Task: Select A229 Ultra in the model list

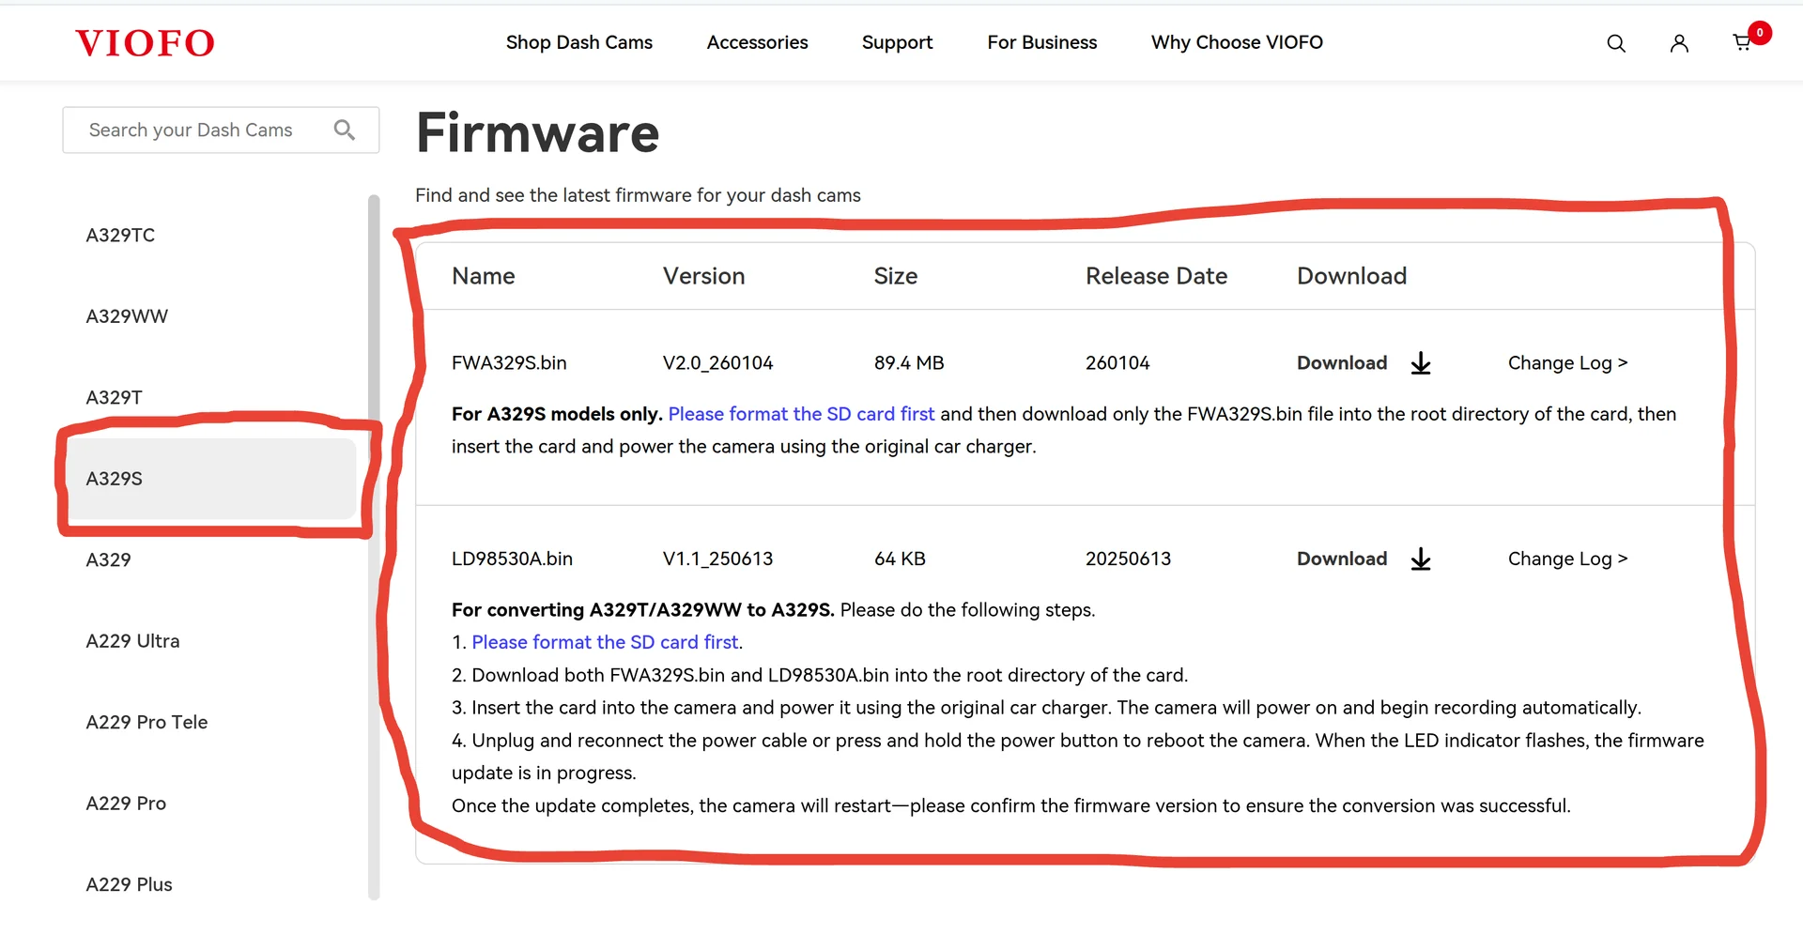Action: point(132,641)
